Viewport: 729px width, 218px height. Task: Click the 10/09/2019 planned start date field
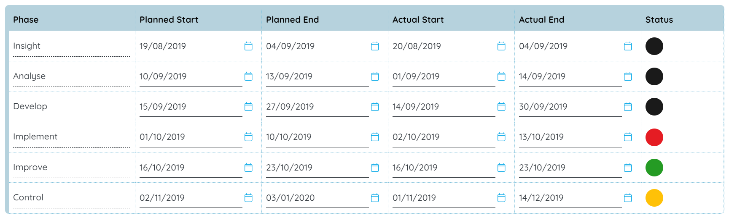pyautogui.click(x=191, y=77)
